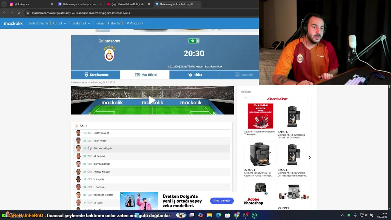This screenshot has height=220, width=391.
Task: Close the Çağrı Hakan Balta YouTube tab
Action: [149, 4]
